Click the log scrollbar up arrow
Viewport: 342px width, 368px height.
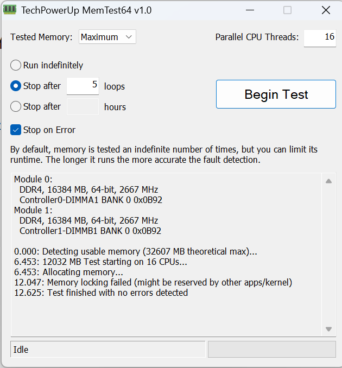[x=328, y=181]
